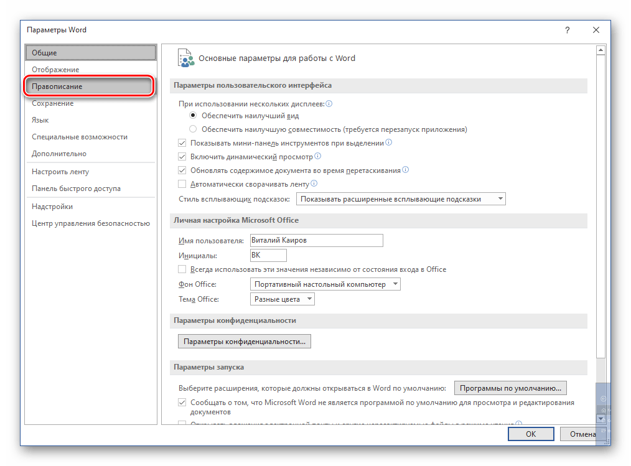The height and width of the screenshot is (466, 631).
Task: Click the 'Параметры конфиденциальности...' button
Action: point(245,342)
